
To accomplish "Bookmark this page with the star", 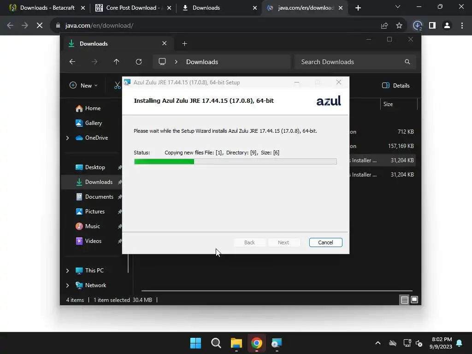I will coord(399,26).
